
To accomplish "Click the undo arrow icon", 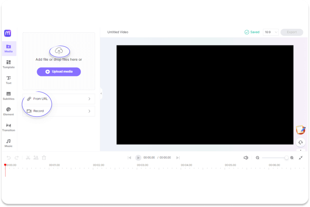I will pyautogui.click(x=9, y=158).
